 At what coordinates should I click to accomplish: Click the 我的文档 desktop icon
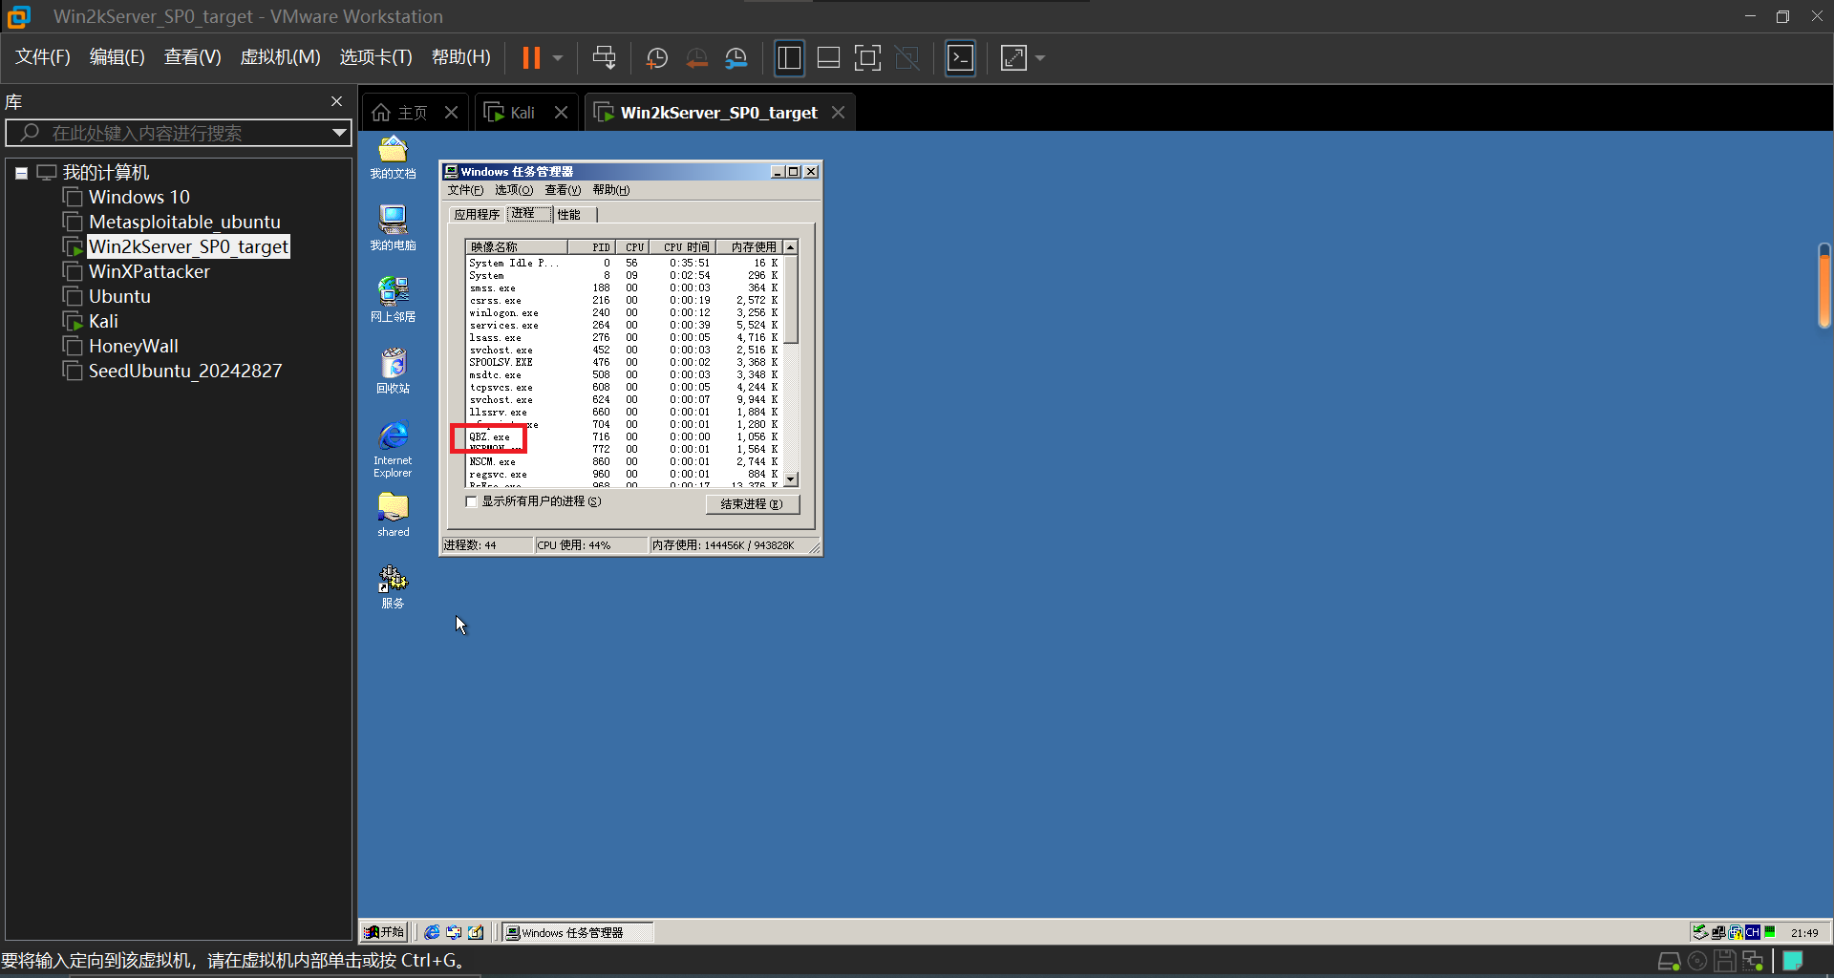click(x=393, y=158)
